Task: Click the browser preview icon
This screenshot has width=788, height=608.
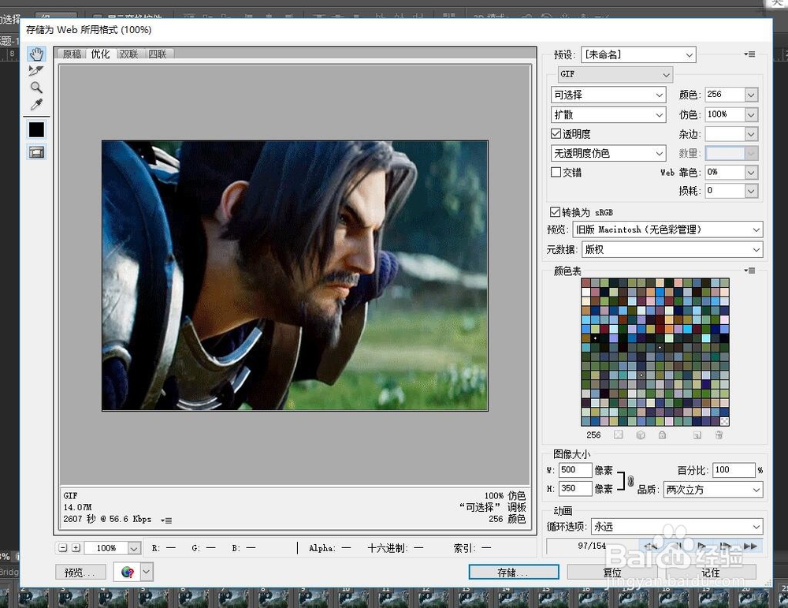Action: point(128,572)
